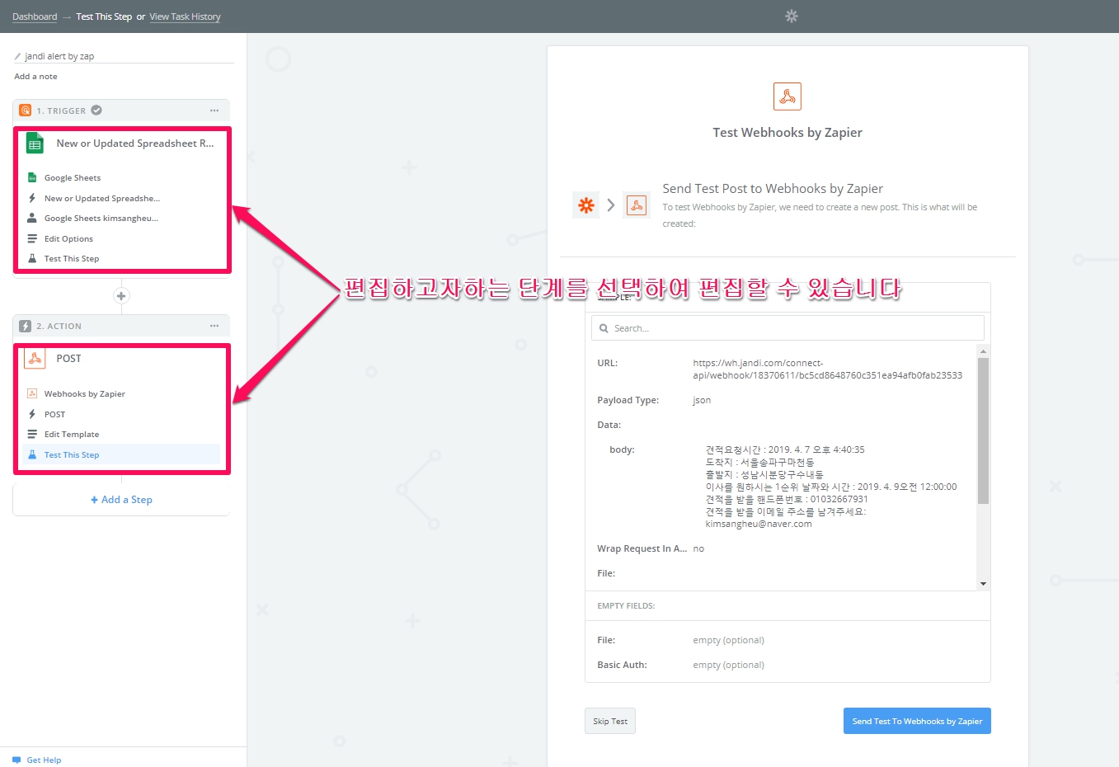Open View Task History link

(x=185, y=16)
